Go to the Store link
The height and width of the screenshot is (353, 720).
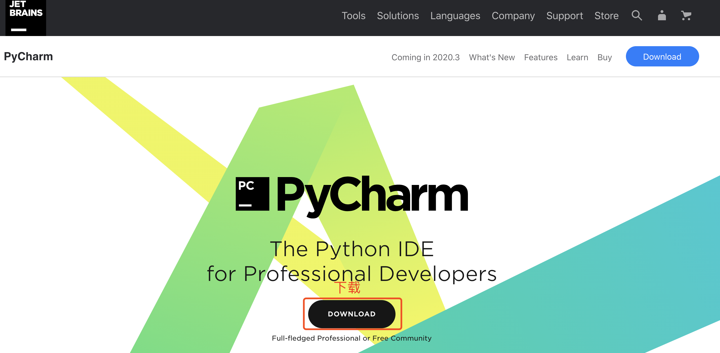pos(606,16)
